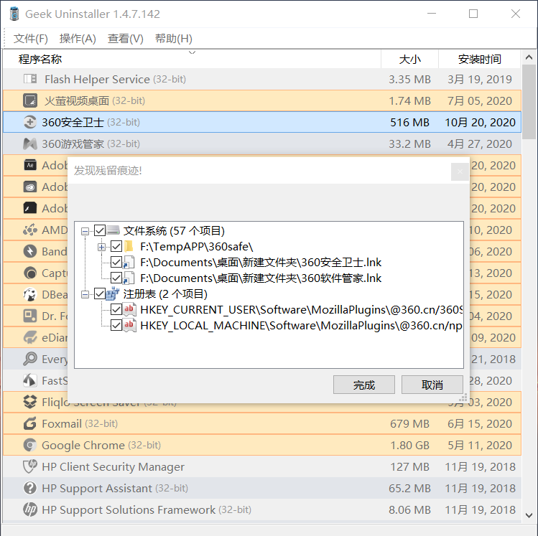The image size is (538, 536).
Task: Open the 操作(A) menu
Action: 78,38
